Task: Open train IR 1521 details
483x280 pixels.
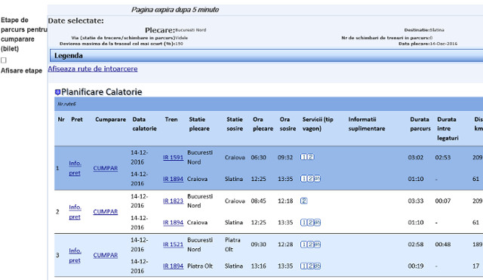Action: coord(173,245)
